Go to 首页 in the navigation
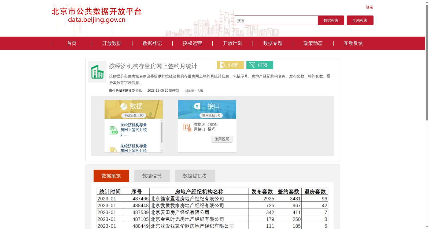This screenshot has height=229, width=429. 72,43
